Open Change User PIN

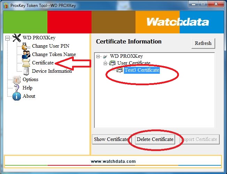(x=50, y=46)
